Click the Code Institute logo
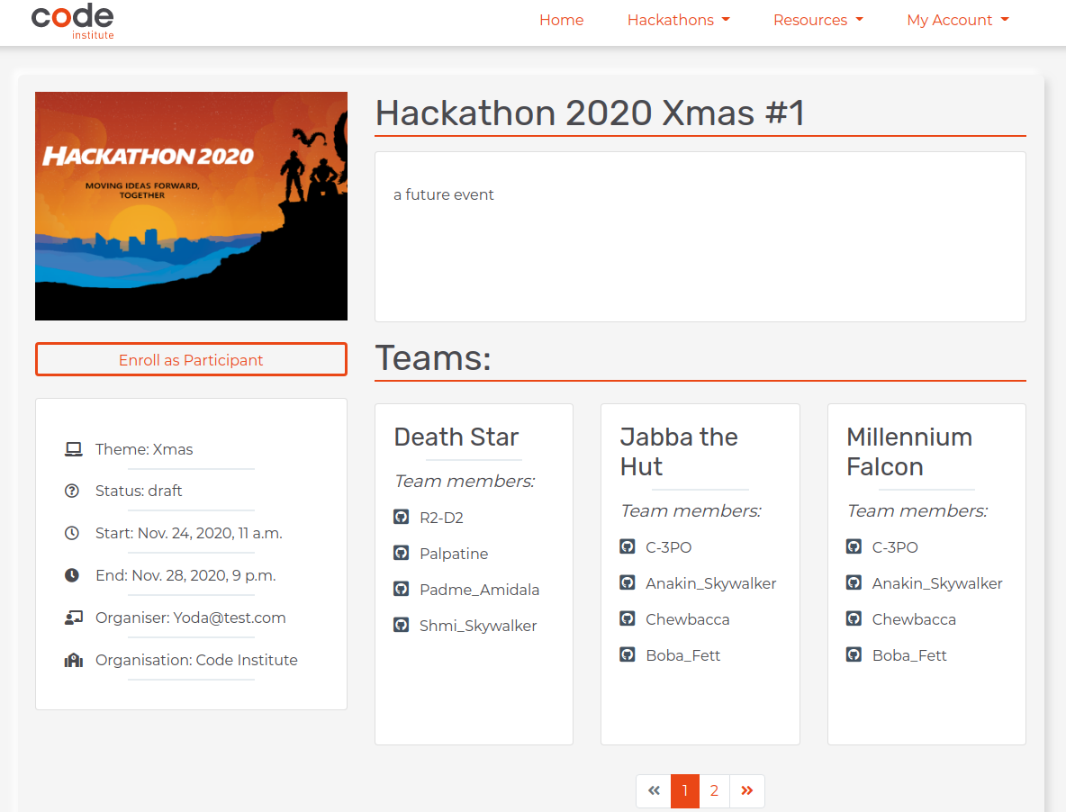1066x812 pixels. pos(73,22)
